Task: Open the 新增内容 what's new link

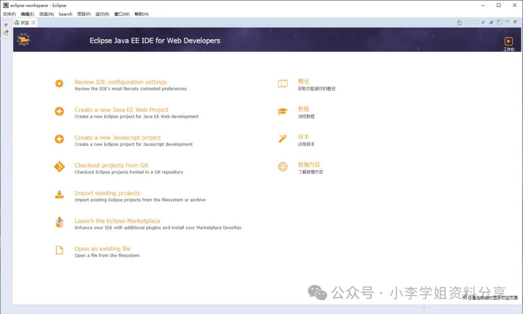Action: click(309, 164)
